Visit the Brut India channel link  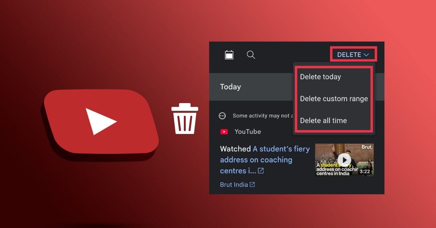[x=234, y=184]
